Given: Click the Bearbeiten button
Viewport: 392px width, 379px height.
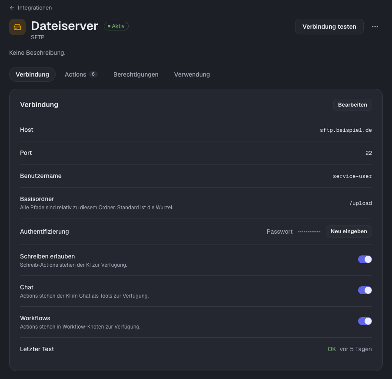Looking at the screenshot, I should (x=352, y=104).
